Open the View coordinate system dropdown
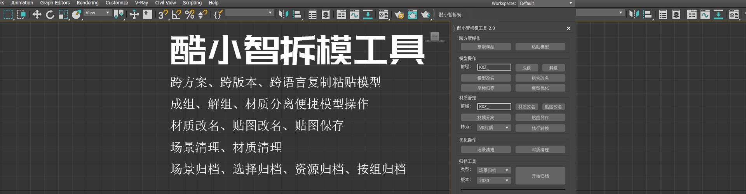The width and height of the screenshot is (746, 194). tap(98, 13)
